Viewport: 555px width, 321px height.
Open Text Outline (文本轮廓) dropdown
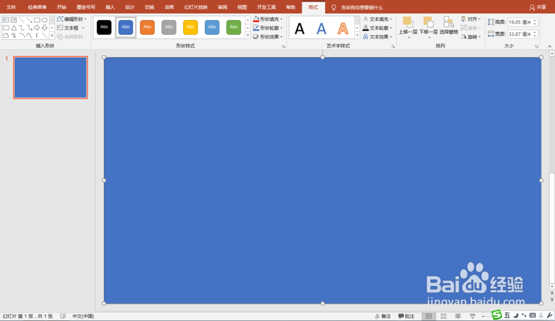377,28
